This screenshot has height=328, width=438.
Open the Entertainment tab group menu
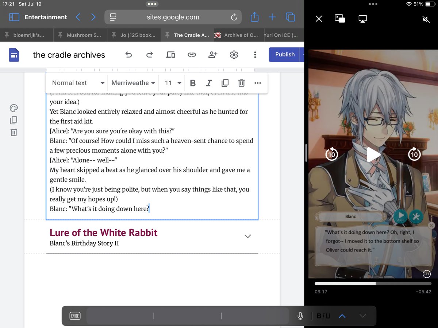coord(46,17)
